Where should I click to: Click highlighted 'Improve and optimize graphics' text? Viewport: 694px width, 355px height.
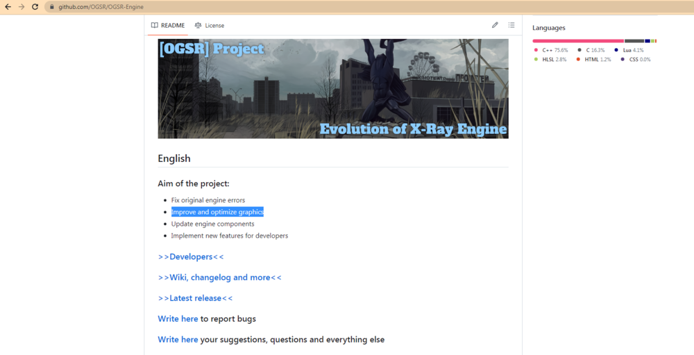217,212
